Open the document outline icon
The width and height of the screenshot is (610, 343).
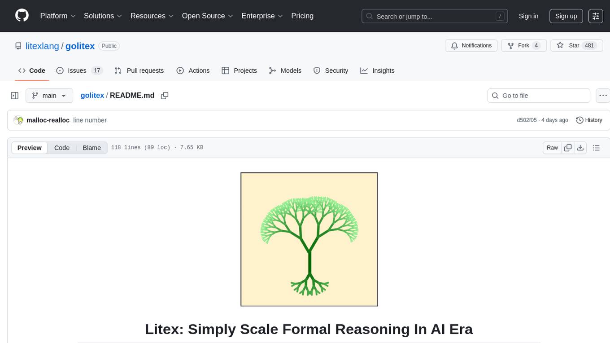[x=596, y=148]
